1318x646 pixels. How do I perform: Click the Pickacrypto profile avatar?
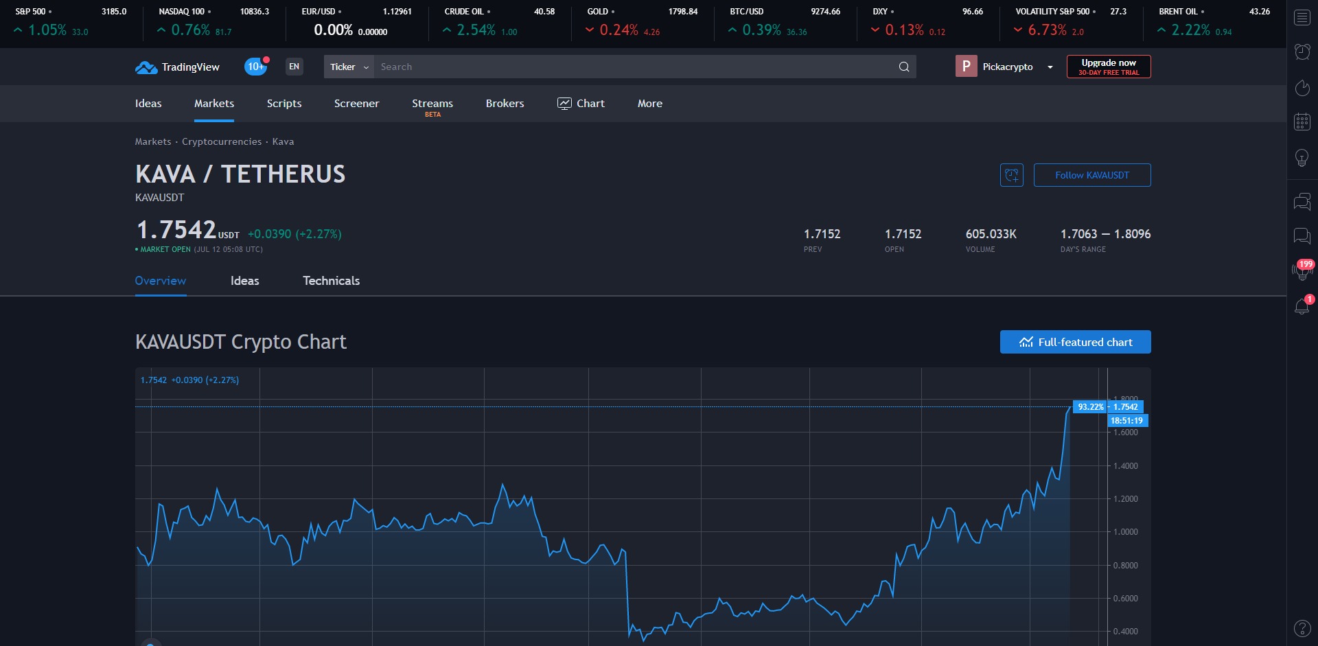tap(966, 66)
